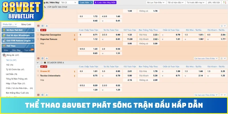
Task: Select Tổng Số Bàn Thắng (45)
Action: point(17,79)
